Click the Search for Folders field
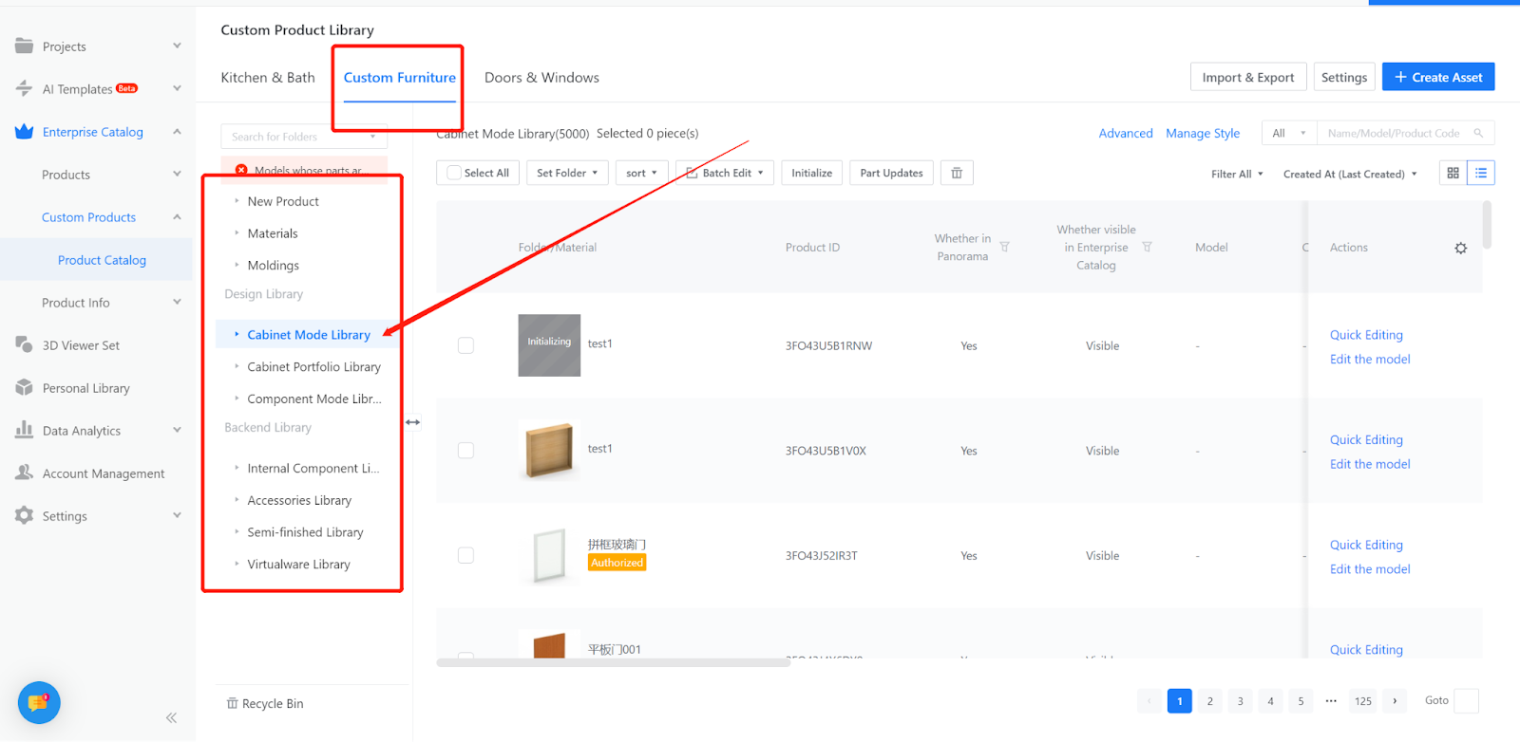Viewport: 1520px width, 742px height. [x=304, y=137]
